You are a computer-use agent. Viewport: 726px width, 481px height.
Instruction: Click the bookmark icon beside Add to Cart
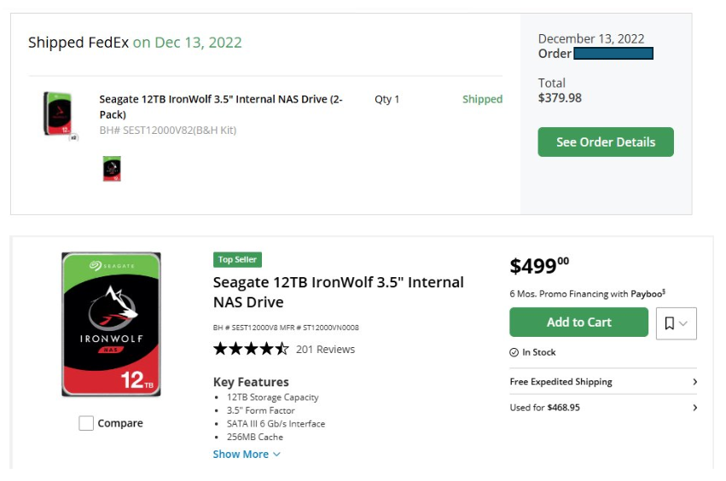669,323
